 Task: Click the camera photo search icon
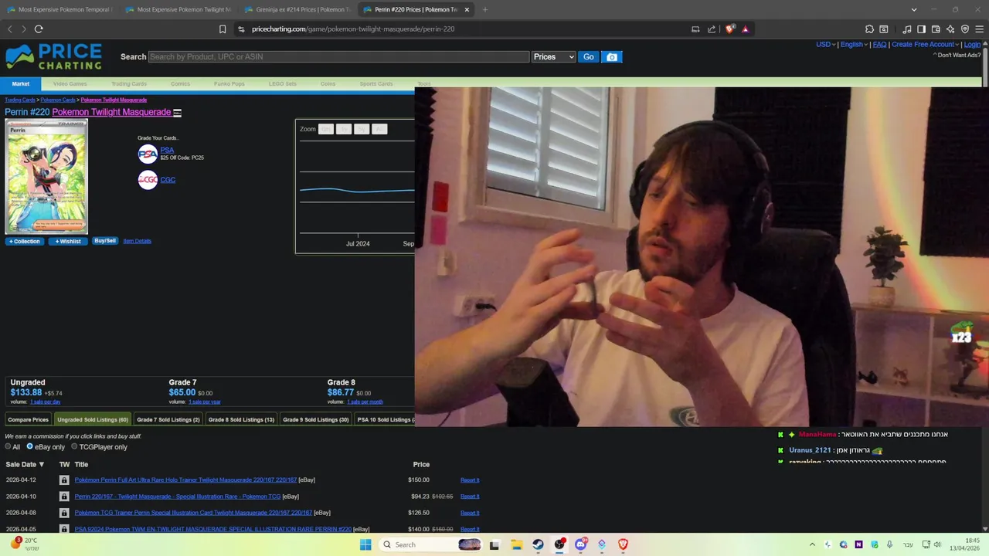pyautogui.click(x=612, y=57)
